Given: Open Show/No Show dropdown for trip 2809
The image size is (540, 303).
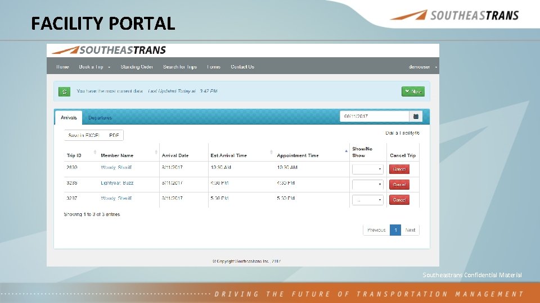Looking at the screenshot, I should [367, 169].
